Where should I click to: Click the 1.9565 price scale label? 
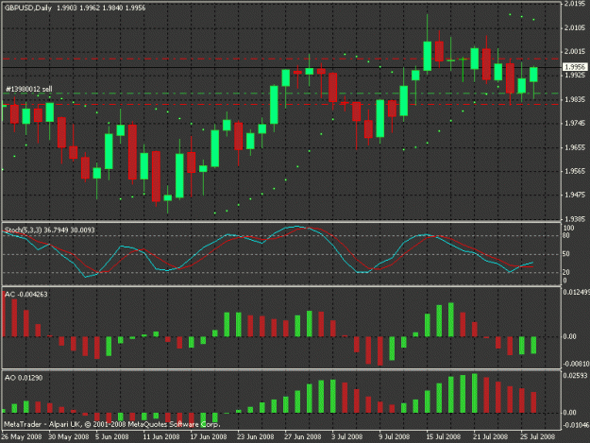(575, 171)
